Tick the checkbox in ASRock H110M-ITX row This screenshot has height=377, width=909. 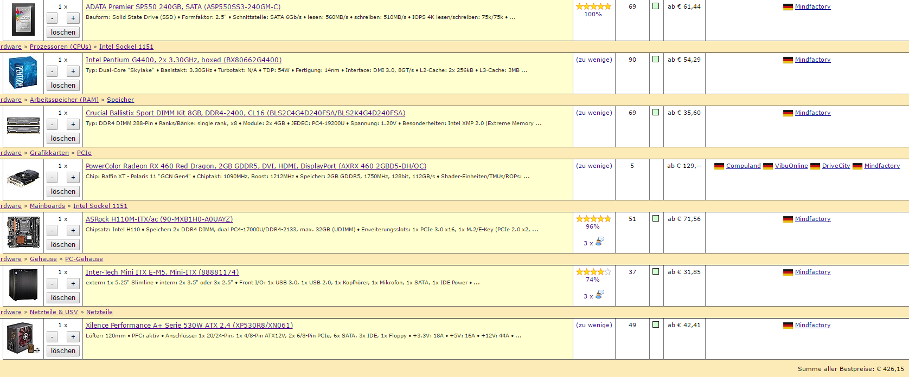point(656,218)
